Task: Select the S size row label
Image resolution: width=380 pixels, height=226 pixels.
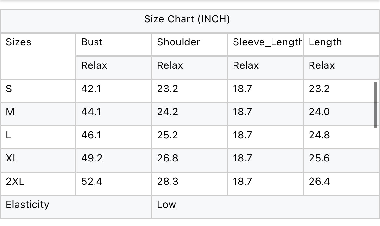Action: 9,89
